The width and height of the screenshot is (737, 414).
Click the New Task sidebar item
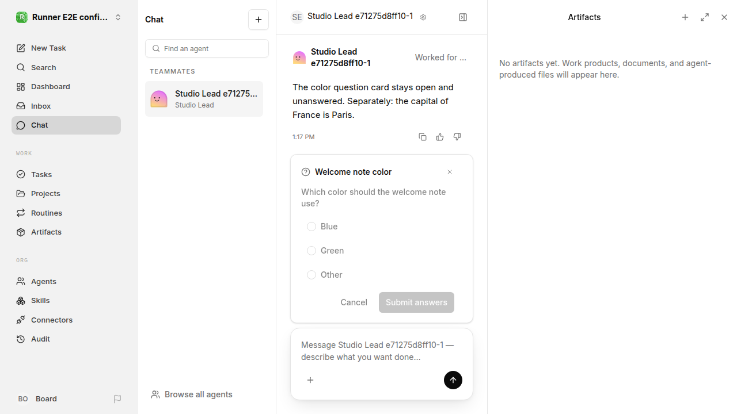(x=66, y=48)
